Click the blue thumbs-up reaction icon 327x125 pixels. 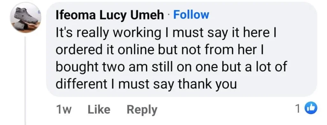tap(311, 108)
